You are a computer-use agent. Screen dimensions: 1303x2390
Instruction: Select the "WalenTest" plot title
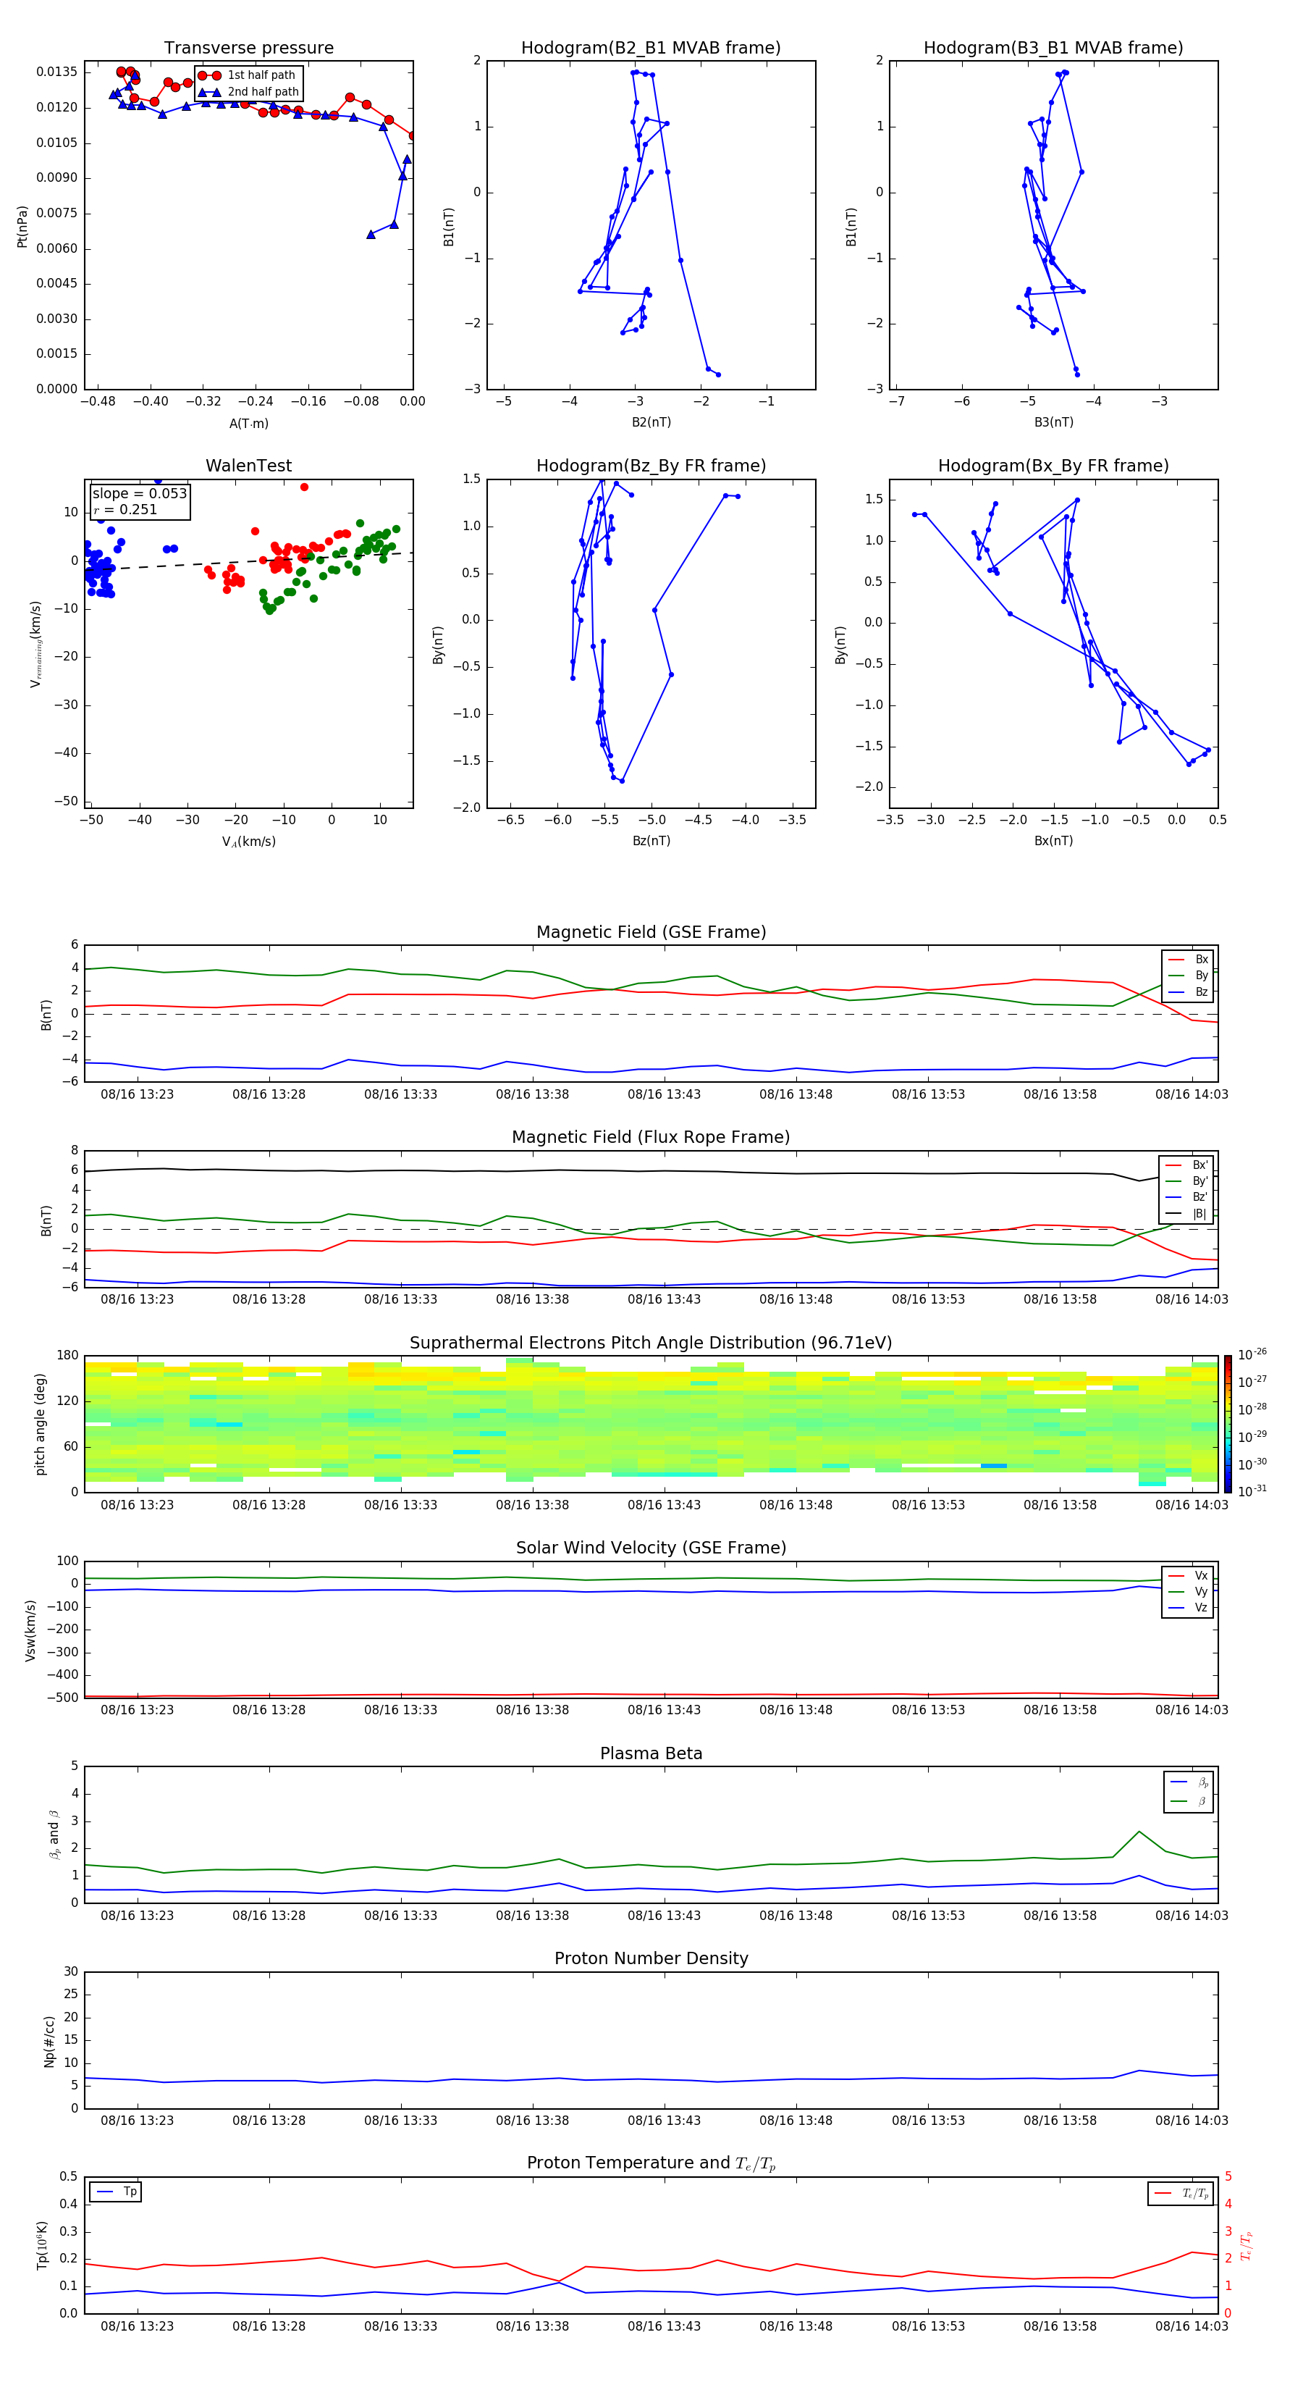pos(248,466)
